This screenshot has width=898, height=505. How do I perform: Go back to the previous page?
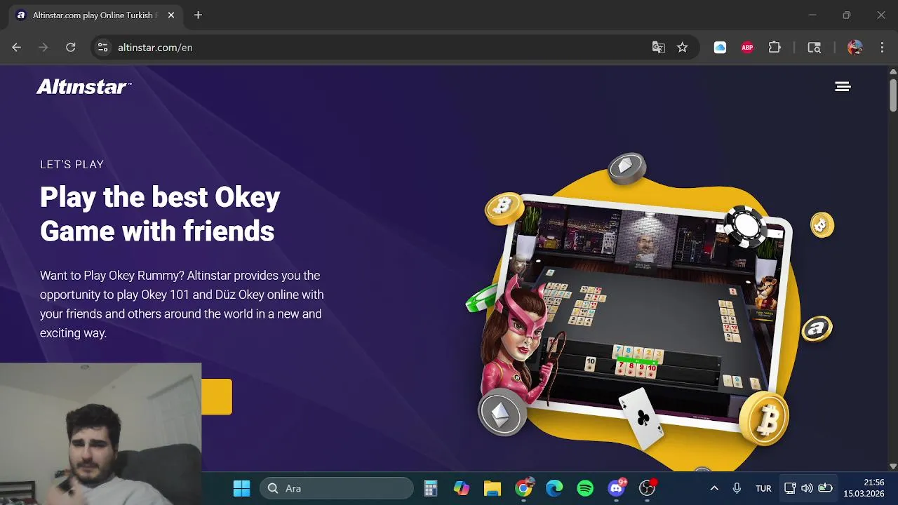pyautogui.click(x=17, y=47)
